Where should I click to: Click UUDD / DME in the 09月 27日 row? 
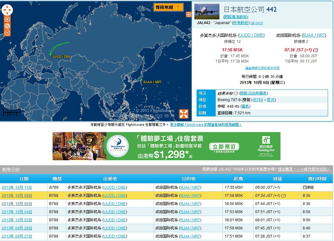tap(115, 236)
